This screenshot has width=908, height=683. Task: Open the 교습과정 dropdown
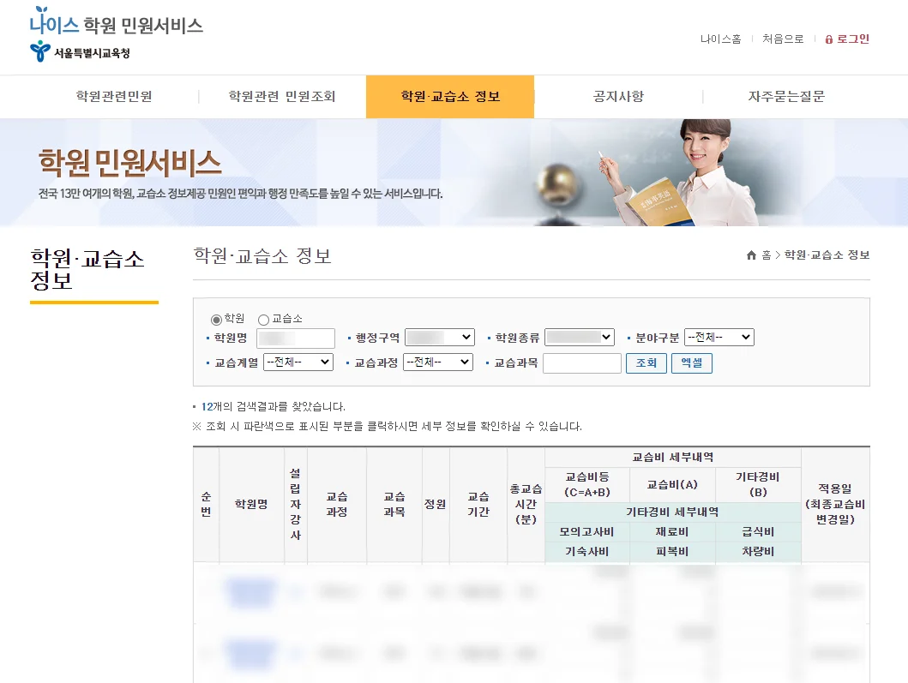438,362
